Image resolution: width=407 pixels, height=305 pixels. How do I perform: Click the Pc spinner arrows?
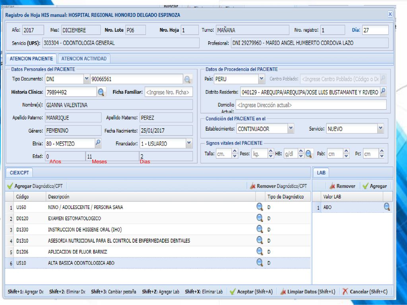coord(382,154)
